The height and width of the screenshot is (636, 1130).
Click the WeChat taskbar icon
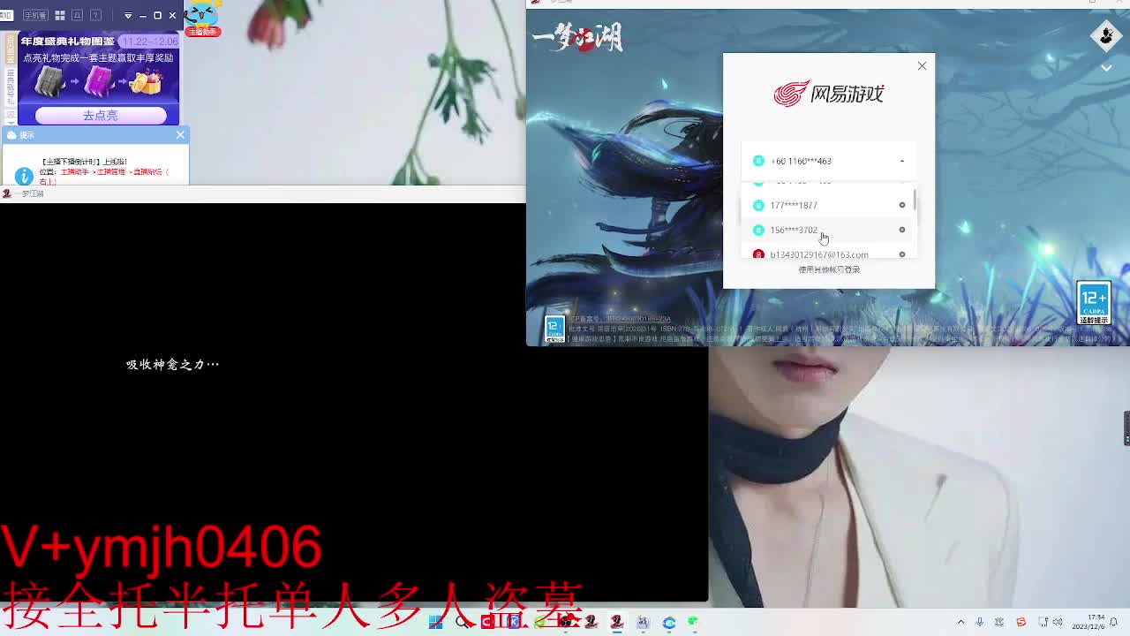pyautogui.click(x=694, y=622)
